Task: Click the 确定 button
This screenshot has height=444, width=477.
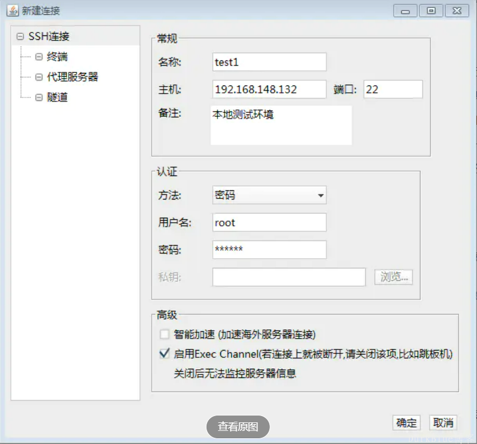Action: pos(406,422)
